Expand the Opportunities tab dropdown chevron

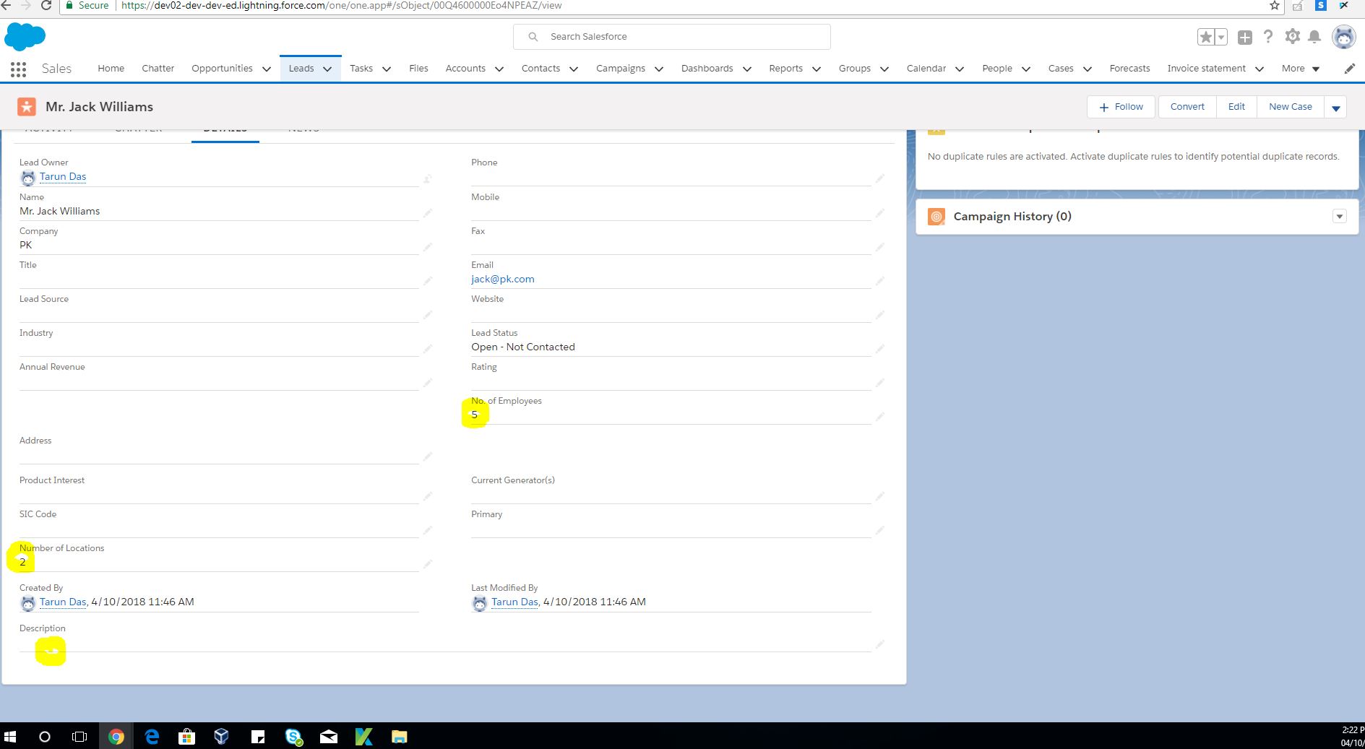[x=266, y=69]
